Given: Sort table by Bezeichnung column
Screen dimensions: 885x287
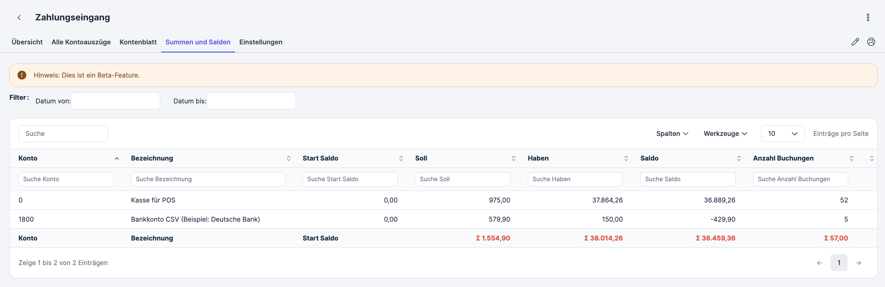Looking at the screenshot, I should (x=289, y=158).
